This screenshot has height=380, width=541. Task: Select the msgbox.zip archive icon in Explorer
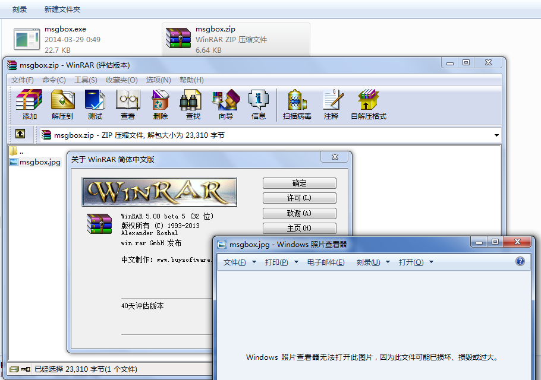[178, 38]
